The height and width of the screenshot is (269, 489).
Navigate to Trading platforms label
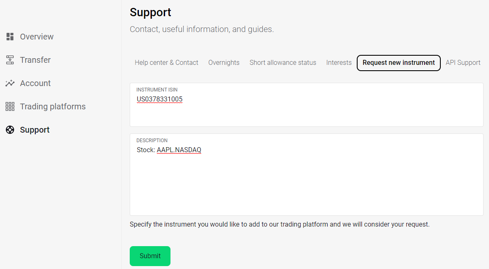tap(53, 106)
